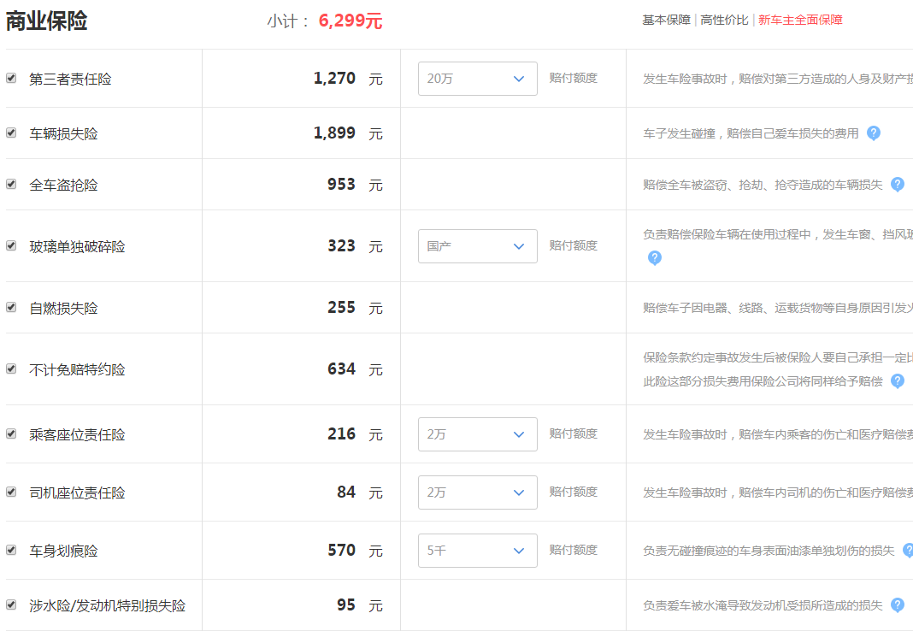Uncheck 涉水险/发动机特别损失险 checkbox
This screenshot has width=913, height=631.
pyautogui.click(x=11, y=604)
